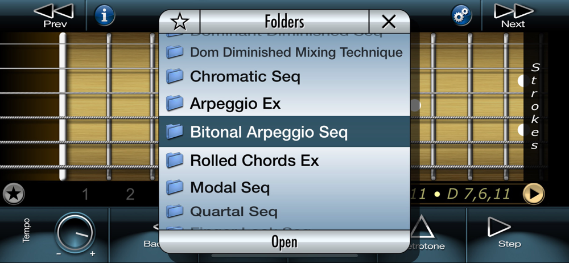The image size is (569, 263).
Task: Open the blue gears settings icon
Action: (461, 15)
